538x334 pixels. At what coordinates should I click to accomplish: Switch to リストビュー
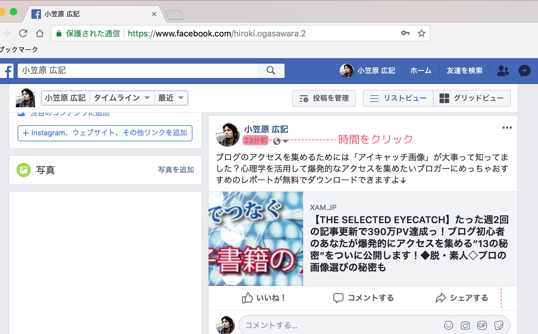[x=398, y=98]
